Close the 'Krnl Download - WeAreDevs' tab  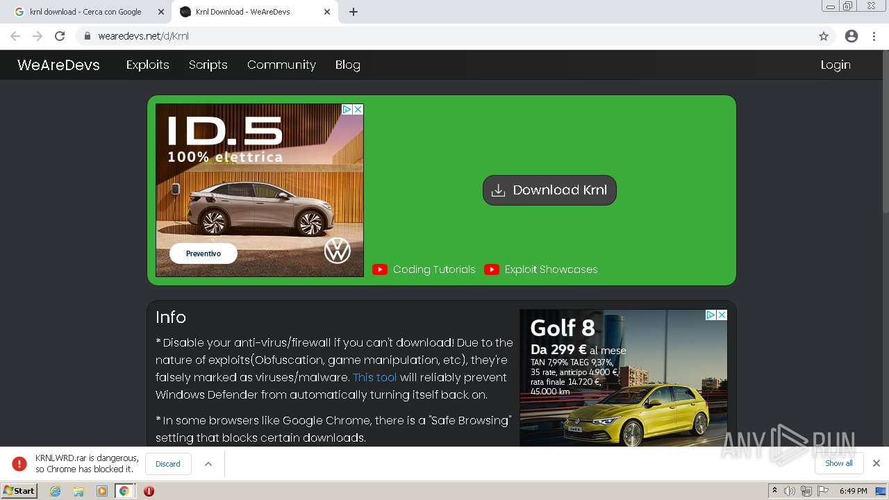[x=327, y=12]
